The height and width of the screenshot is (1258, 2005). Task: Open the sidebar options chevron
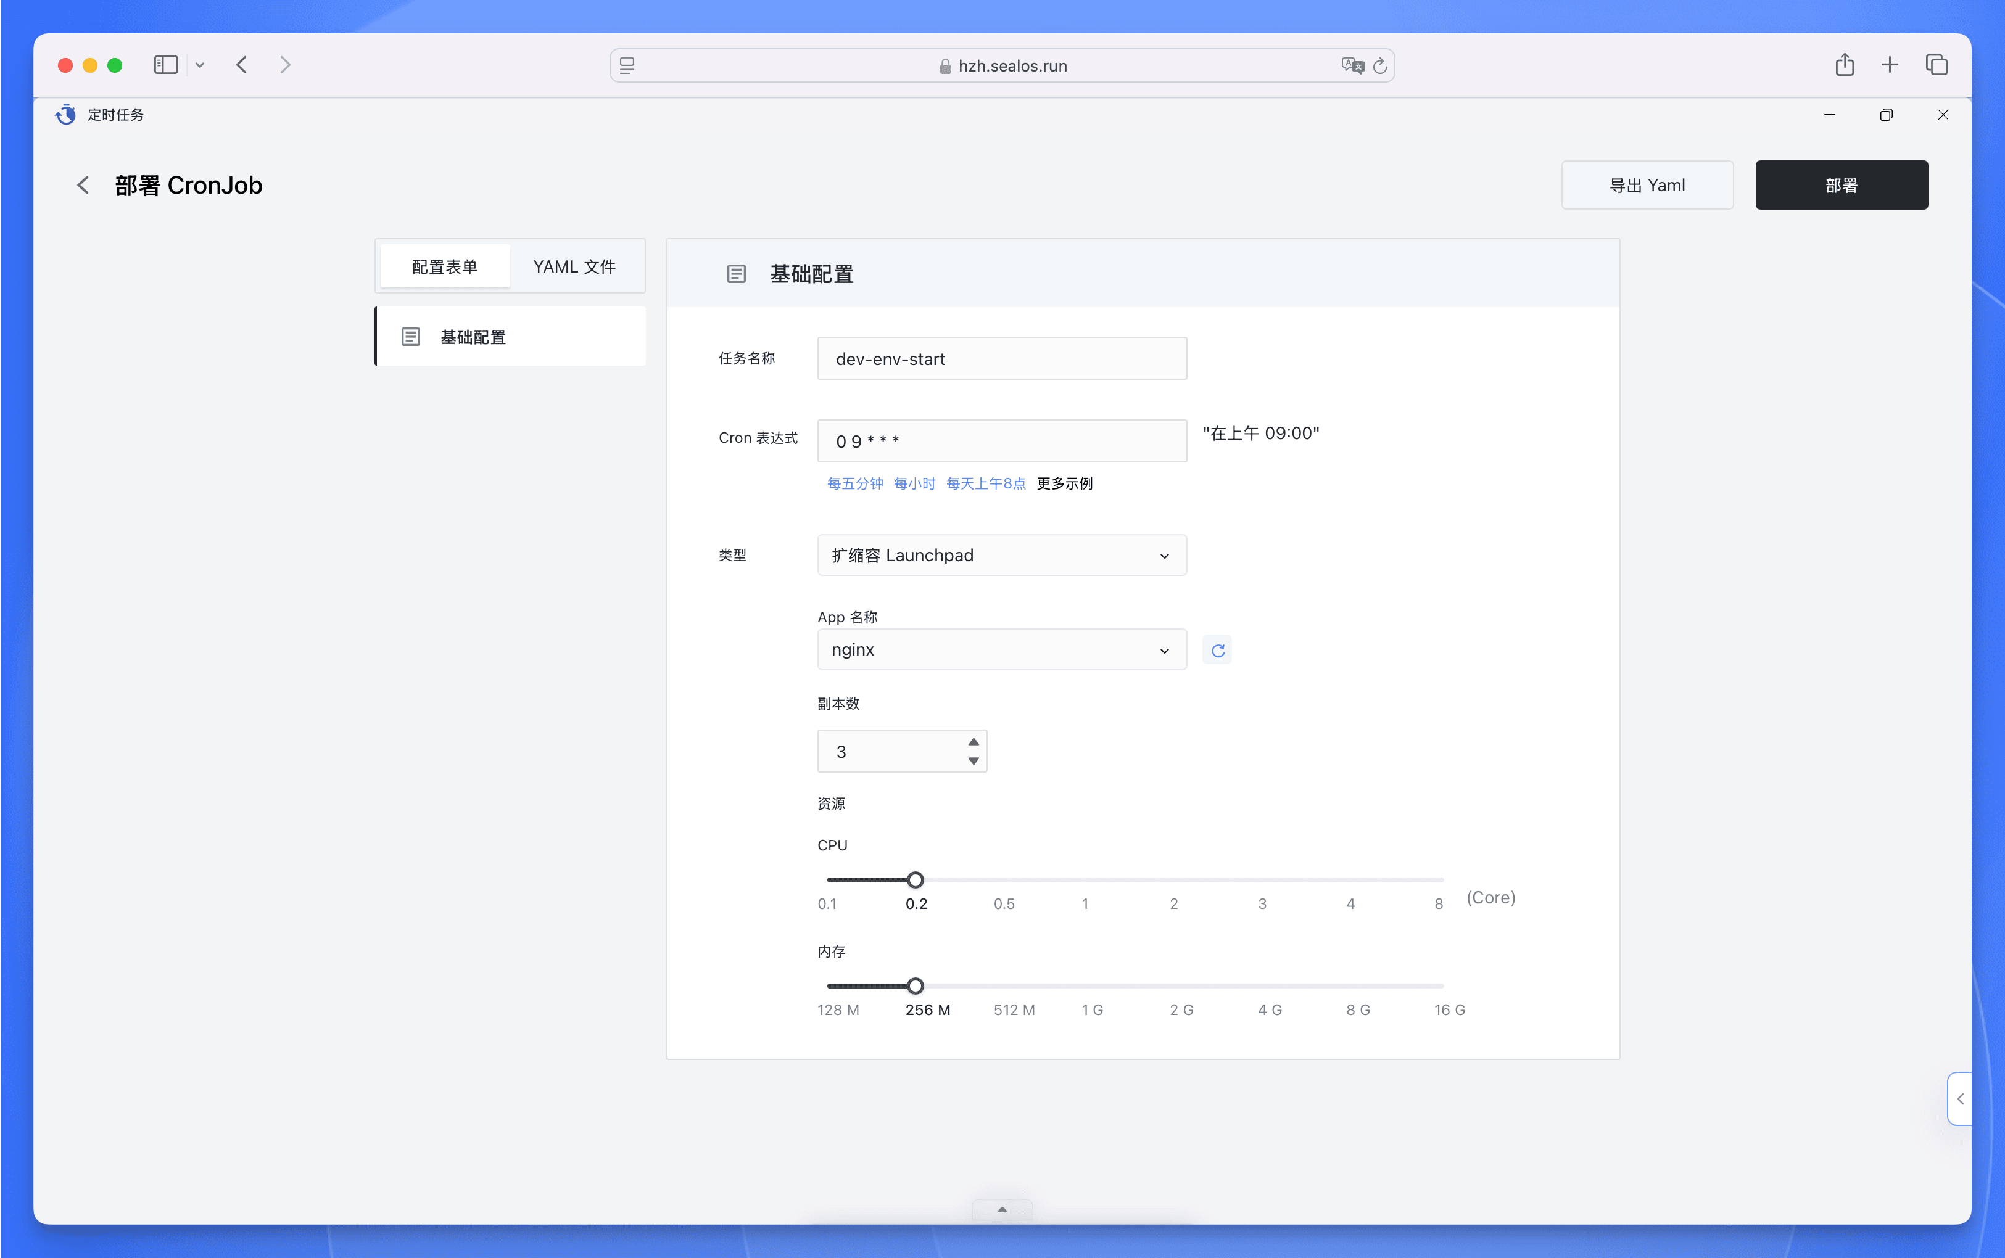click(200, 65)
